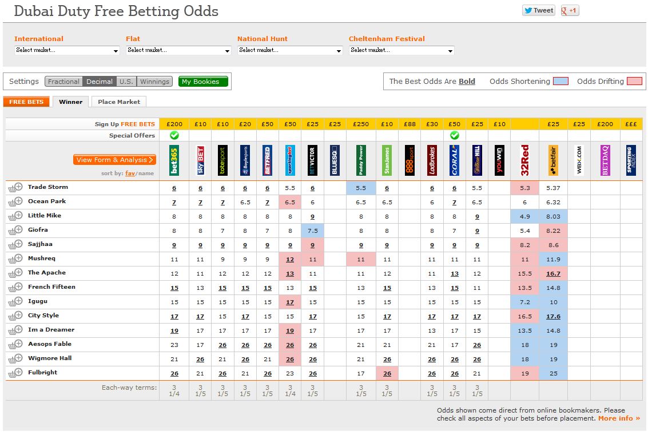Viewport: 648px width, 432px height.
Task: Open the National Hunt market dropdown
Action: 290,50
